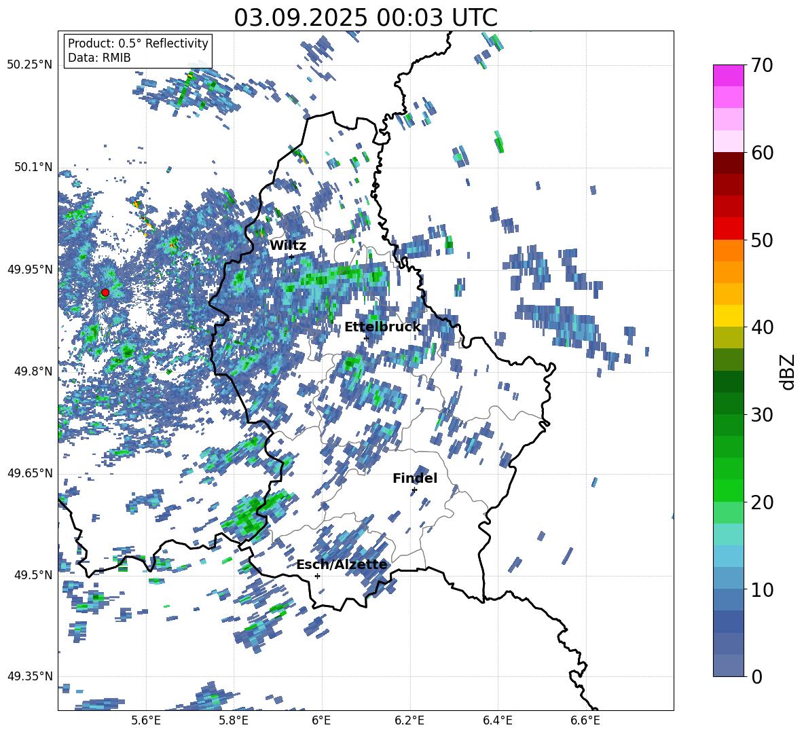Click the Ettelbruck station cross marker
Viewport: 804px width, 734px height.
click(365, 338)
